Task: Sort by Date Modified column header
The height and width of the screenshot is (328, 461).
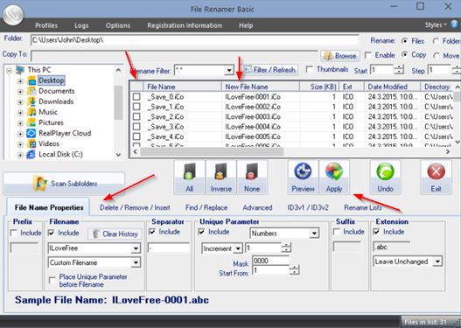Action: tap(393, 87)
